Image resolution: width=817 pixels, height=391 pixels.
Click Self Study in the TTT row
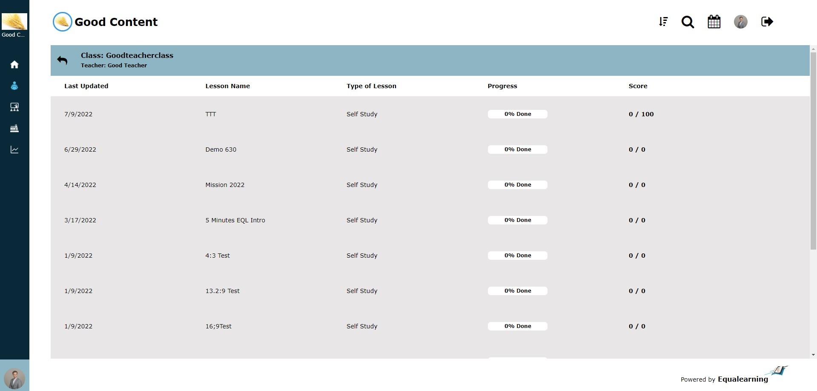[362, 114]
